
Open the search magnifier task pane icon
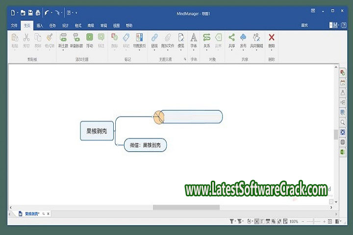(x=343, y=122)
